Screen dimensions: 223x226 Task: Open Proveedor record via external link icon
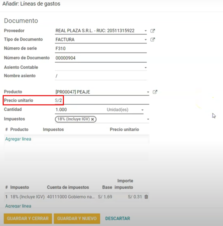pyautogui.click(x=152, y=31)
